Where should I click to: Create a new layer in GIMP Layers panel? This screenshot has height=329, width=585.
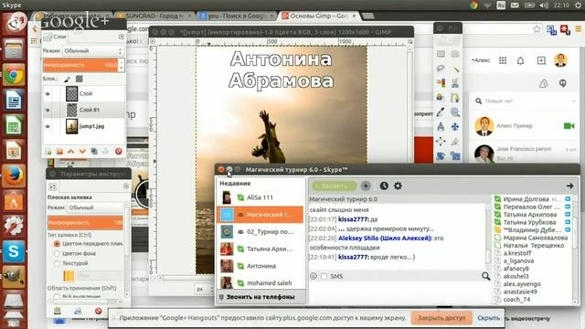click(x=48, y=152)
